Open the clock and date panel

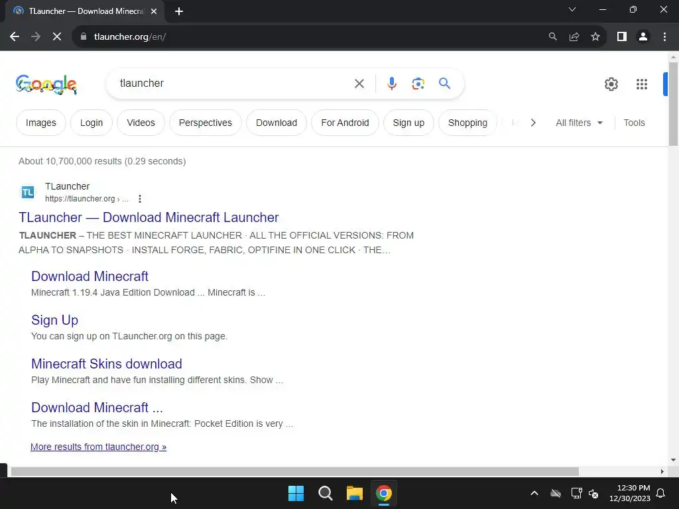click(630, 493)
